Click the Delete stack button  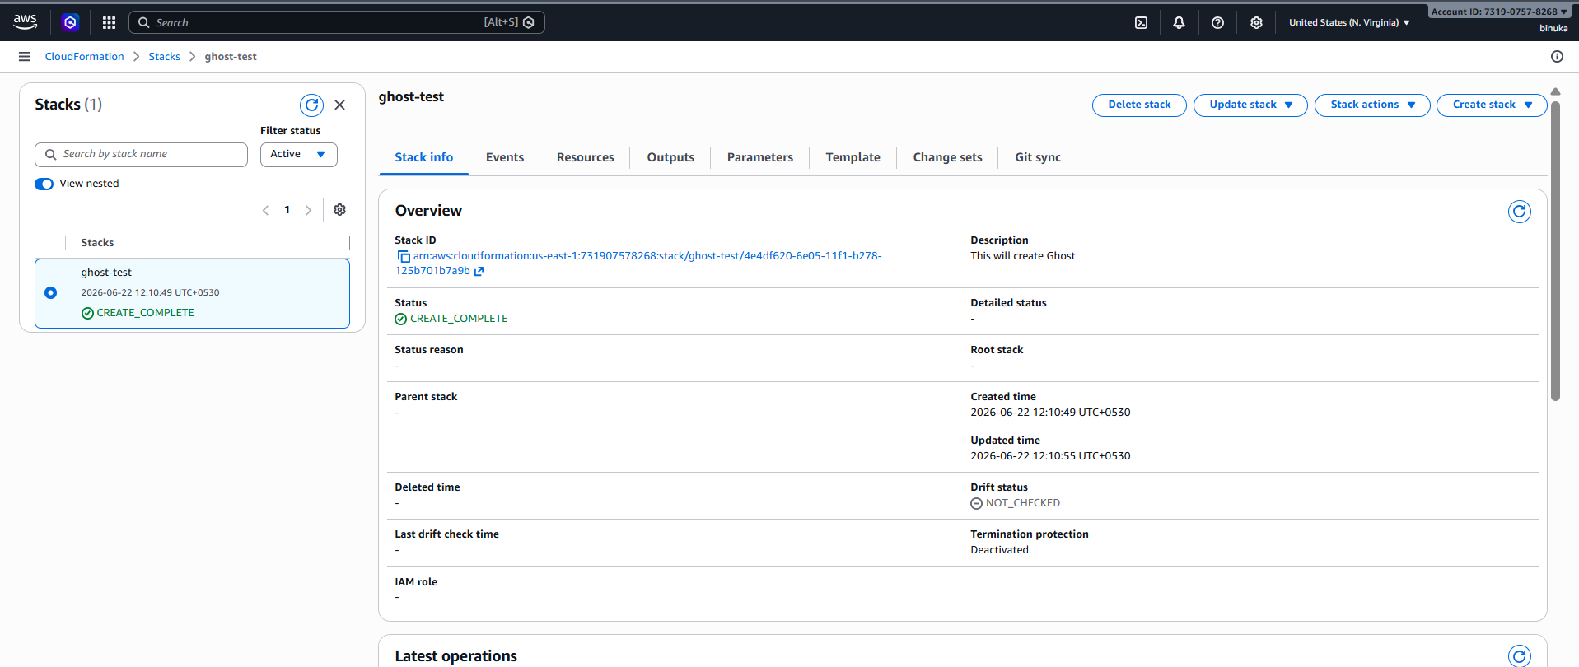[1139, 105]
